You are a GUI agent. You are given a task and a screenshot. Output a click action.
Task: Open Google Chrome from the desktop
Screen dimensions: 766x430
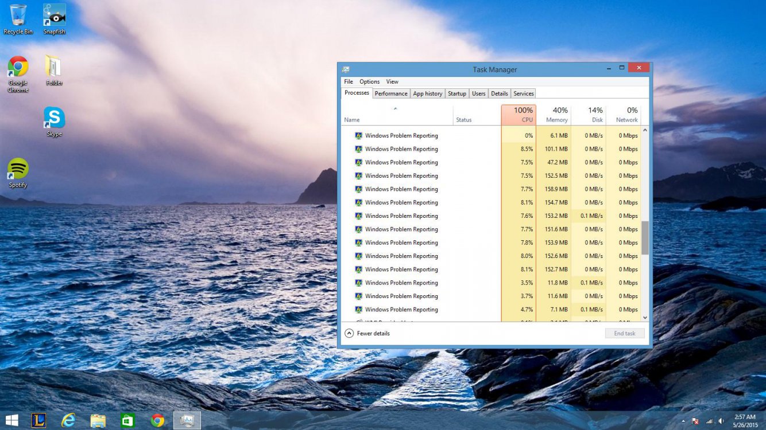pos(18,74)
